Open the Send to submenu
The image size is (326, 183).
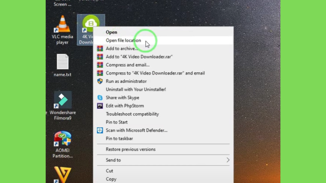[x=163, y=160]
